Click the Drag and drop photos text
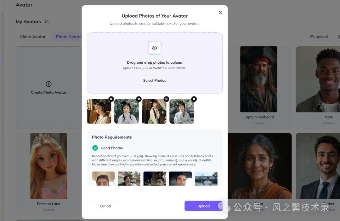 pos(155,62)
